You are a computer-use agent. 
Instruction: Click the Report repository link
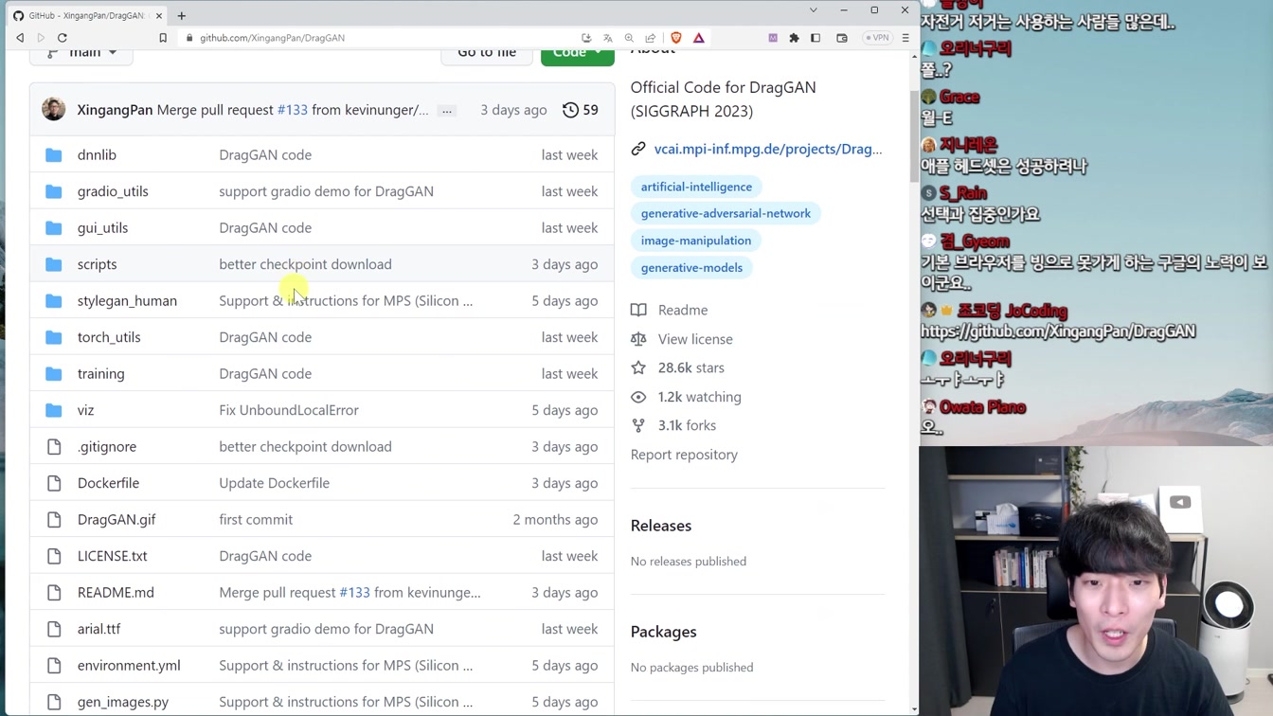coord(684,455)
